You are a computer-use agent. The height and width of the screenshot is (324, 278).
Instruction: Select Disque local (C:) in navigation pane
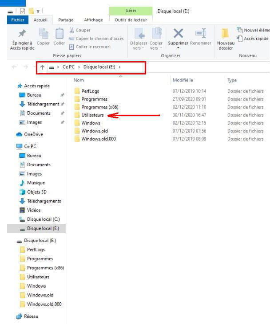(x=43, y=219)
